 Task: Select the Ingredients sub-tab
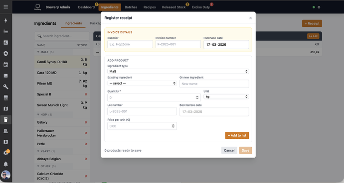coord(73,23)
